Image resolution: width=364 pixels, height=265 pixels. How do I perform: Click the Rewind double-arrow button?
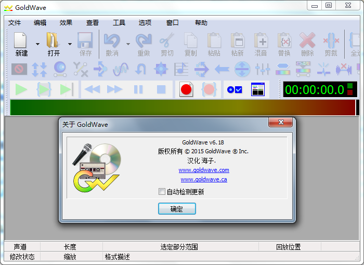click(x=92, y=89)
